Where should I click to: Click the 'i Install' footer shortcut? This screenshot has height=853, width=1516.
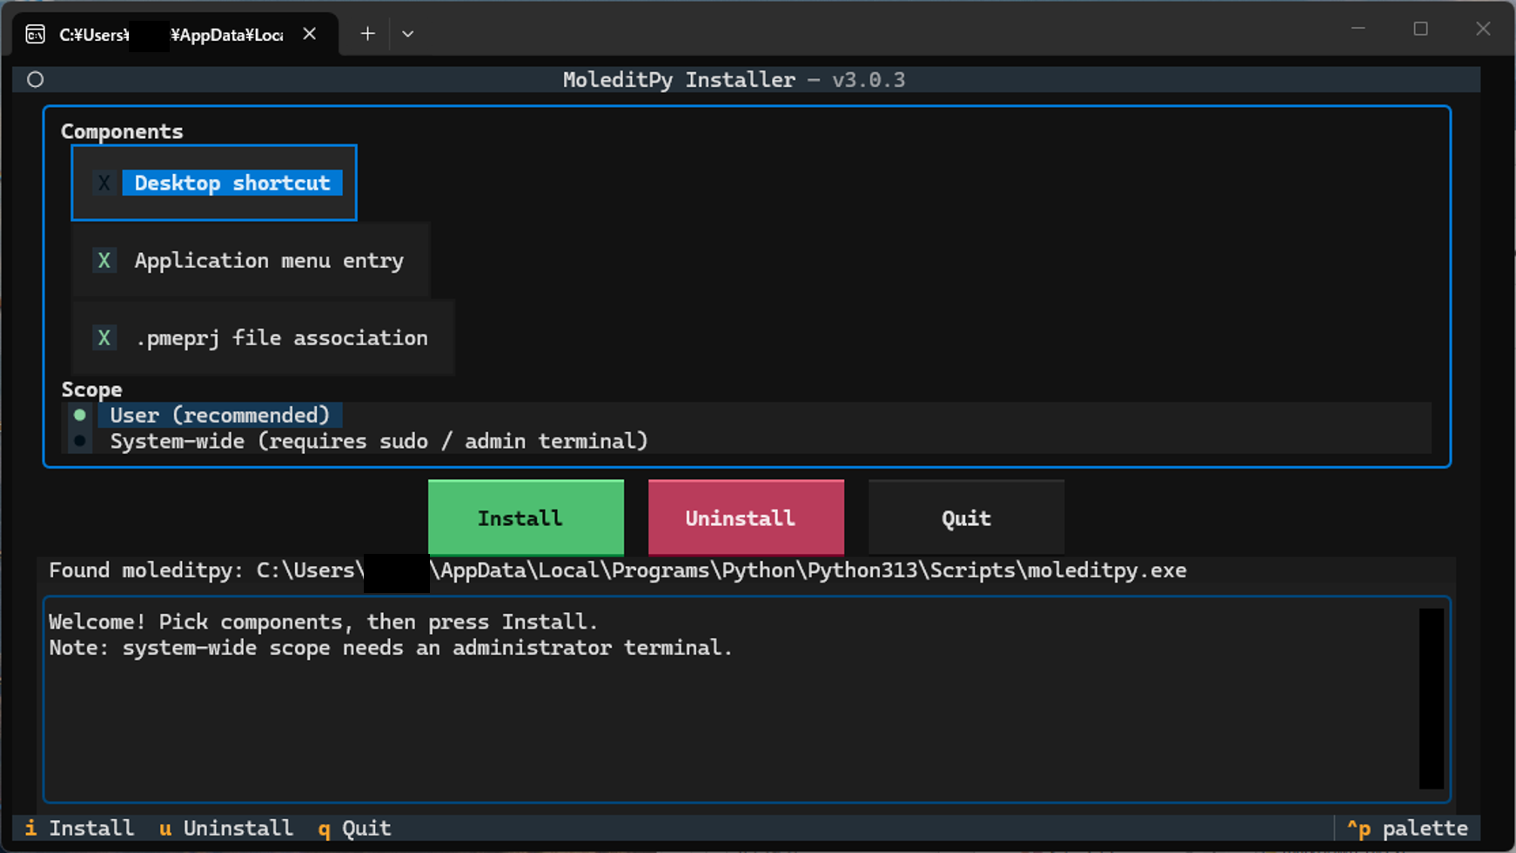click(79, 828)
